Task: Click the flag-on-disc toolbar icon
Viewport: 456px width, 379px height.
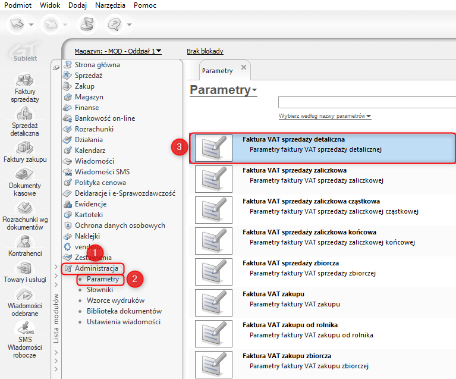Action: [x=87, y=24]
